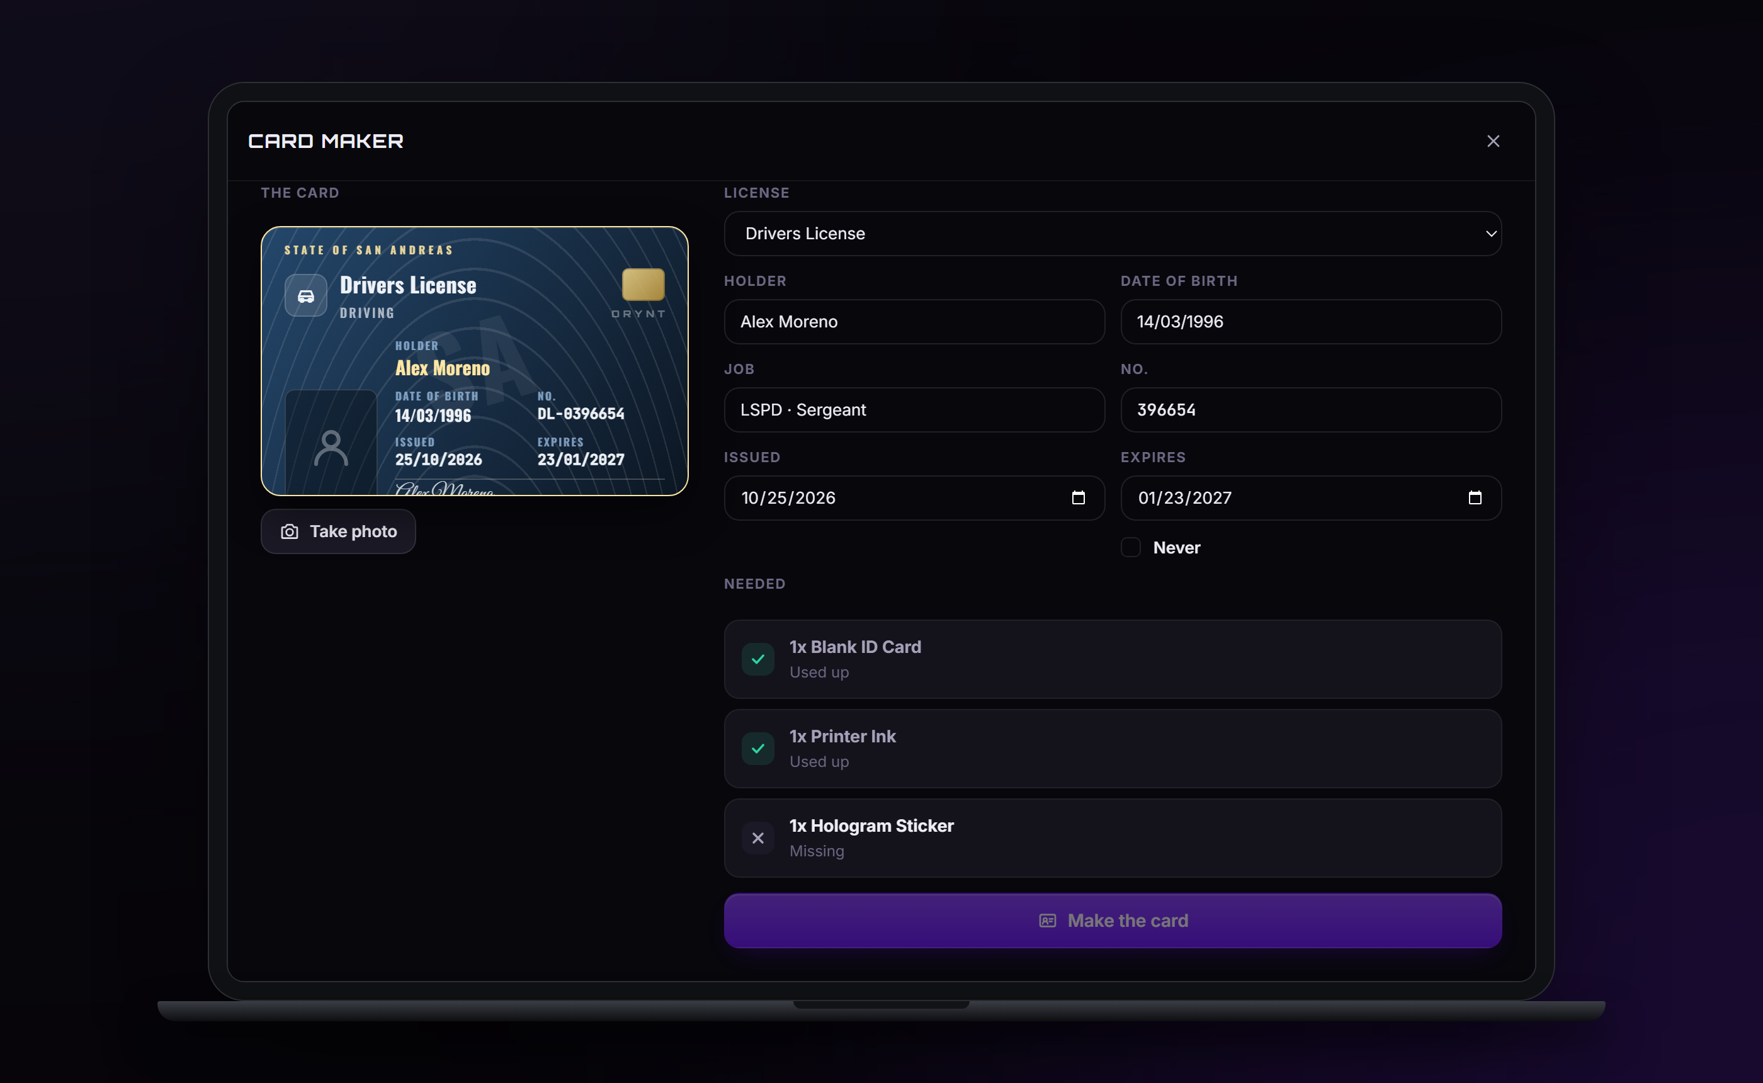Image resolution: width=1763 pixels, height=1083 pixels.
Task: Select the 1x Hologram Sticker requirement
Action: (1112, 838)
